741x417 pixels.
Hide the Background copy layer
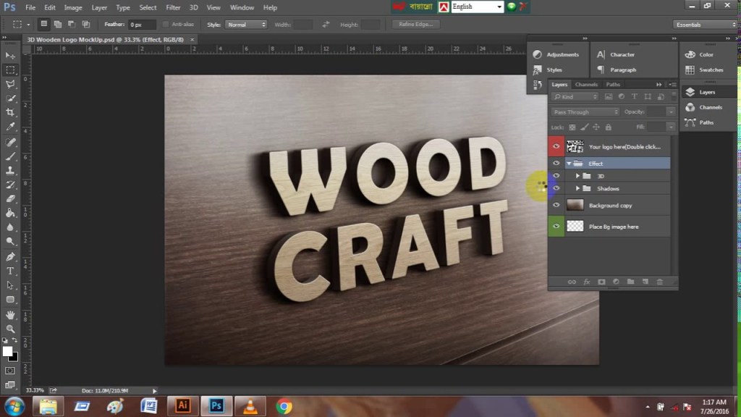556,205
